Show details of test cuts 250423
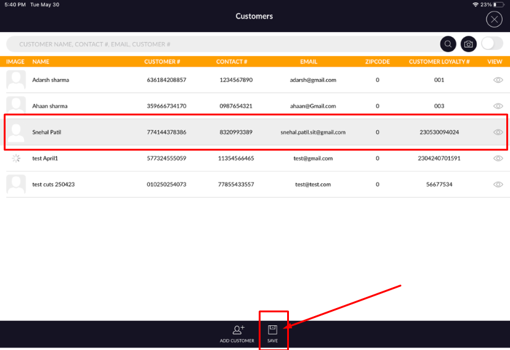 [x=498, y=185]
